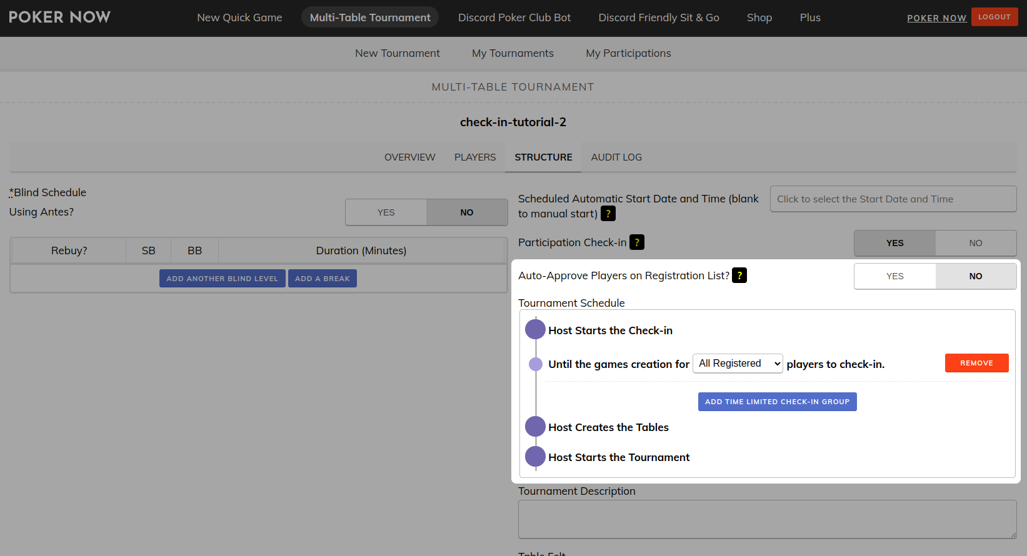
Task: Switch to the AUDIT LOG tab
Action: pos(616,157)
